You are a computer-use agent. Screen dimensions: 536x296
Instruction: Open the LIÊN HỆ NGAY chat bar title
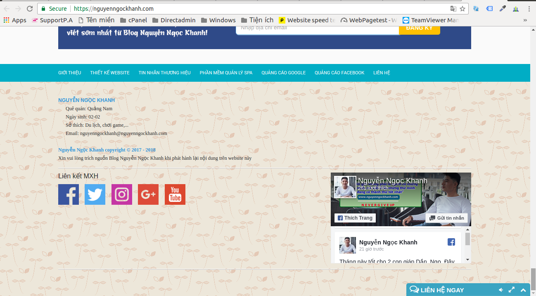[442, 290]
